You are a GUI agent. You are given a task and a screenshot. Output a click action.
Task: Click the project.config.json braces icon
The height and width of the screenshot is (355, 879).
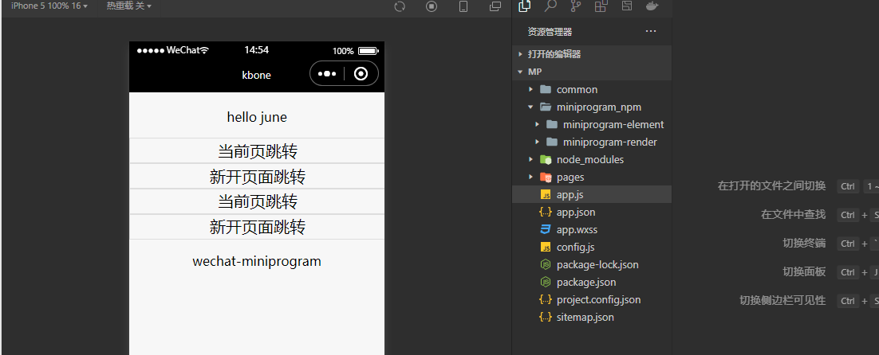point(545,299)
